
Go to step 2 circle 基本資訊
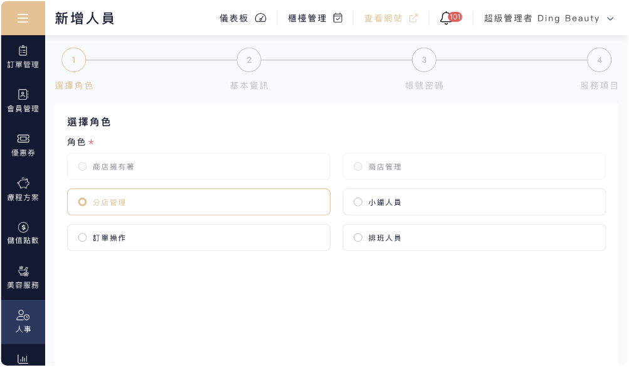pos(249,60)
